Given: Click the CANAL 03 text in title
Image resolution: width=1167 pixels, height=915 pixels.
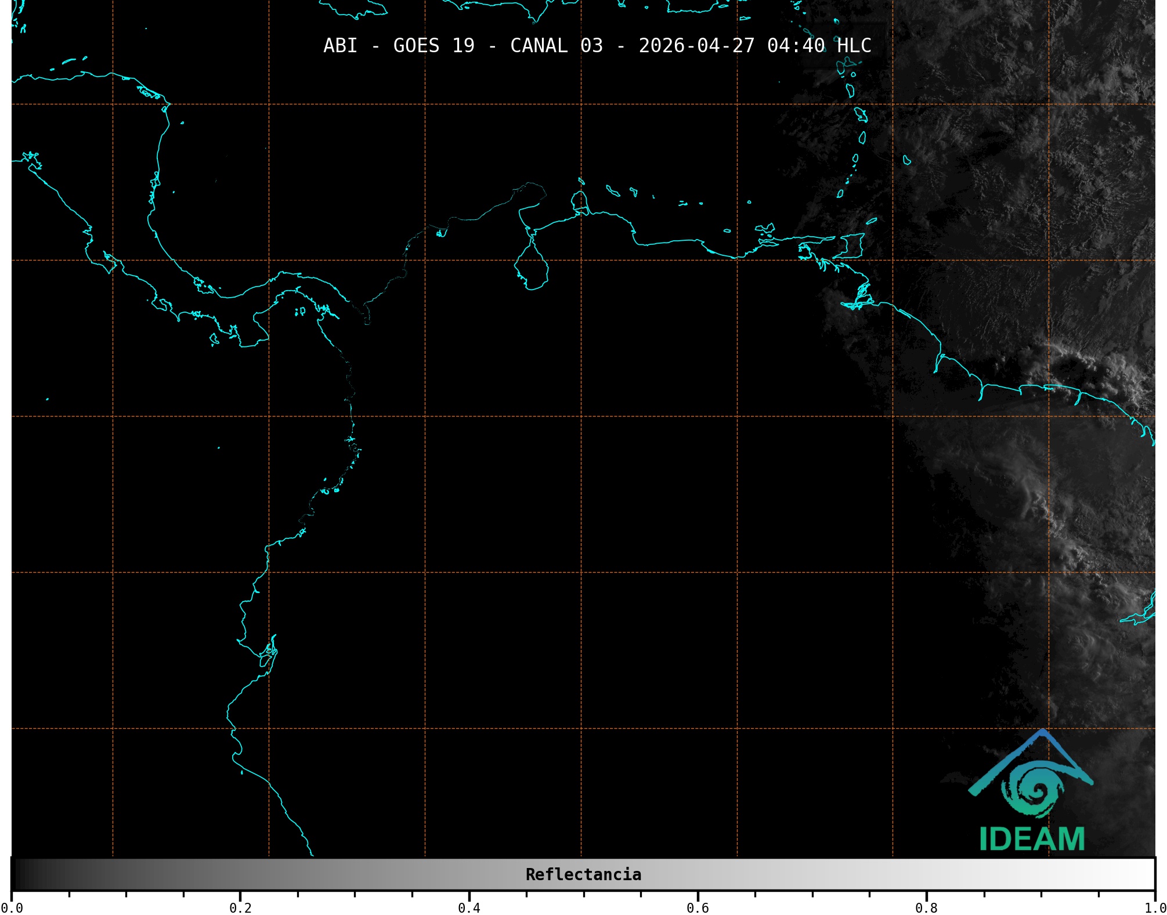Looking at the screenshot, I should pos(556,46).
